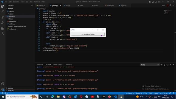The width and height of the screenshot is (176, 99).
Task: Clear the output panel
Action: pyautogui.click(x=161, y=65)
